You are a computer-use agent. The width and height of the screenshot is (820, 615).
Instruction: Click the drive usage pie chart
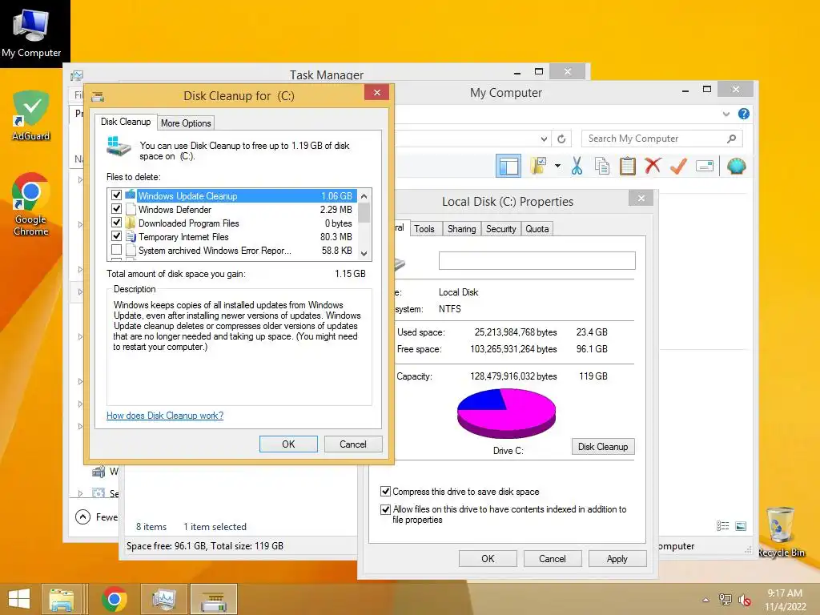pos(506,413)
